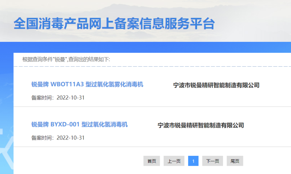Open the 锐曼牌 WBOT11A3 型过氧化氢雾化消毒机 link
The width and height of the screenshot is (291, 174).
(x=87, y=84)
